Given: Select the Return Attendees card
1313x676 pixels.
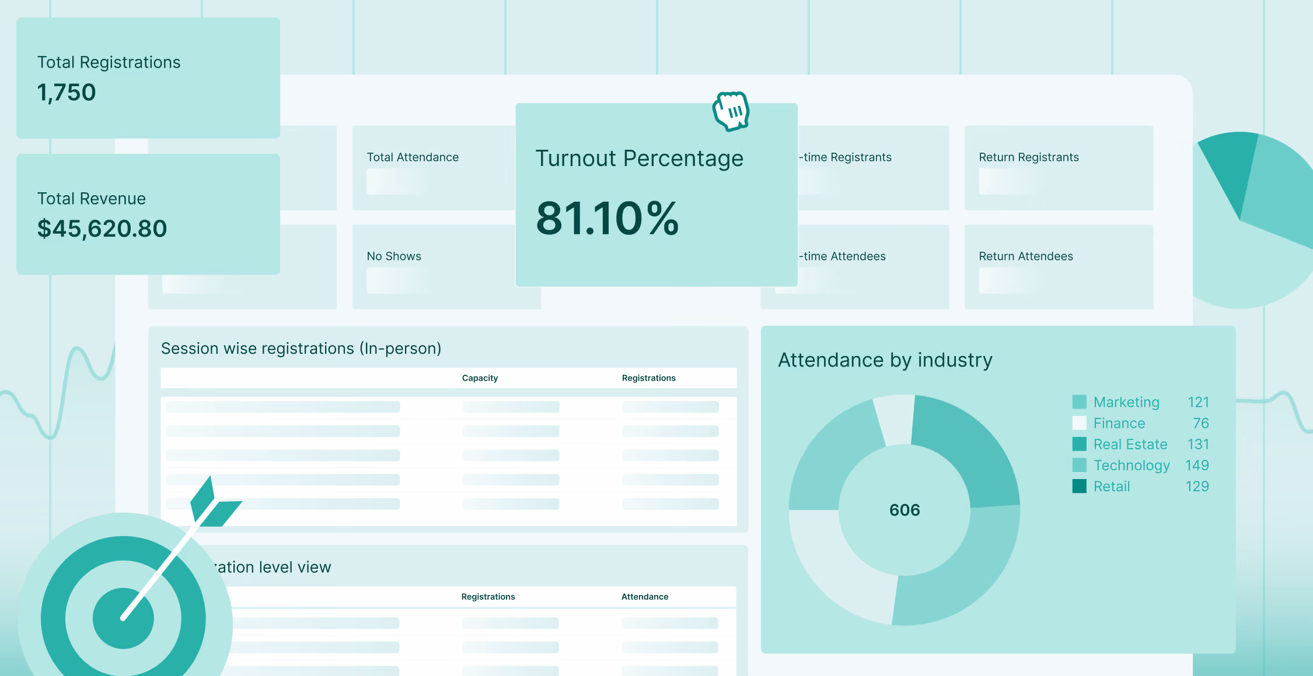Looking at the screenshot, I should point(1059,267).
